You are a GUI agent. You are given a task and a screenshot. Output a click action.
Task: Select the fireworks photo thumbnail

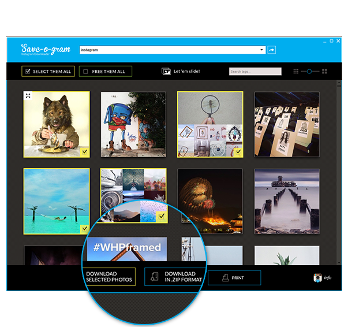point(210,201)
